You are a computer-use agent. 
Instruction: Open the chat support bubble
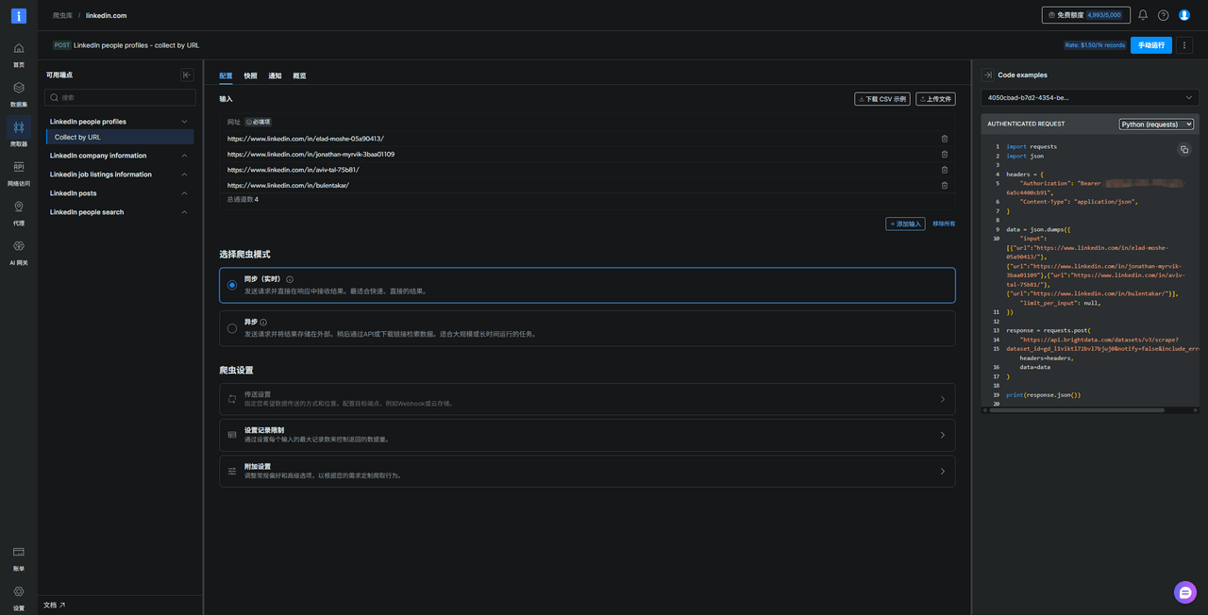click(x=1185, y=592)
